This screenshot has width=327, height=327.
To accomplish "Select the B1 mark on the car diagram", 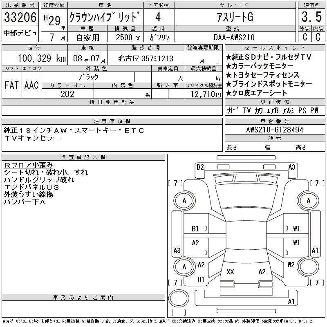I will pyautogui.click(x=195, y=229).
